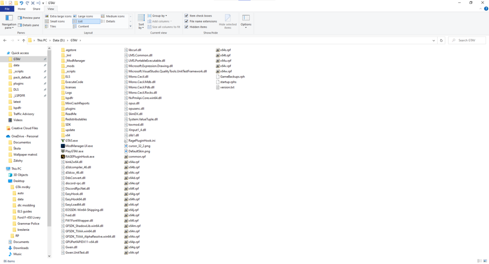This screenshot has width=489, height=264.
Task: Select the common.rpf archive
Action: (x=135, y=157)
